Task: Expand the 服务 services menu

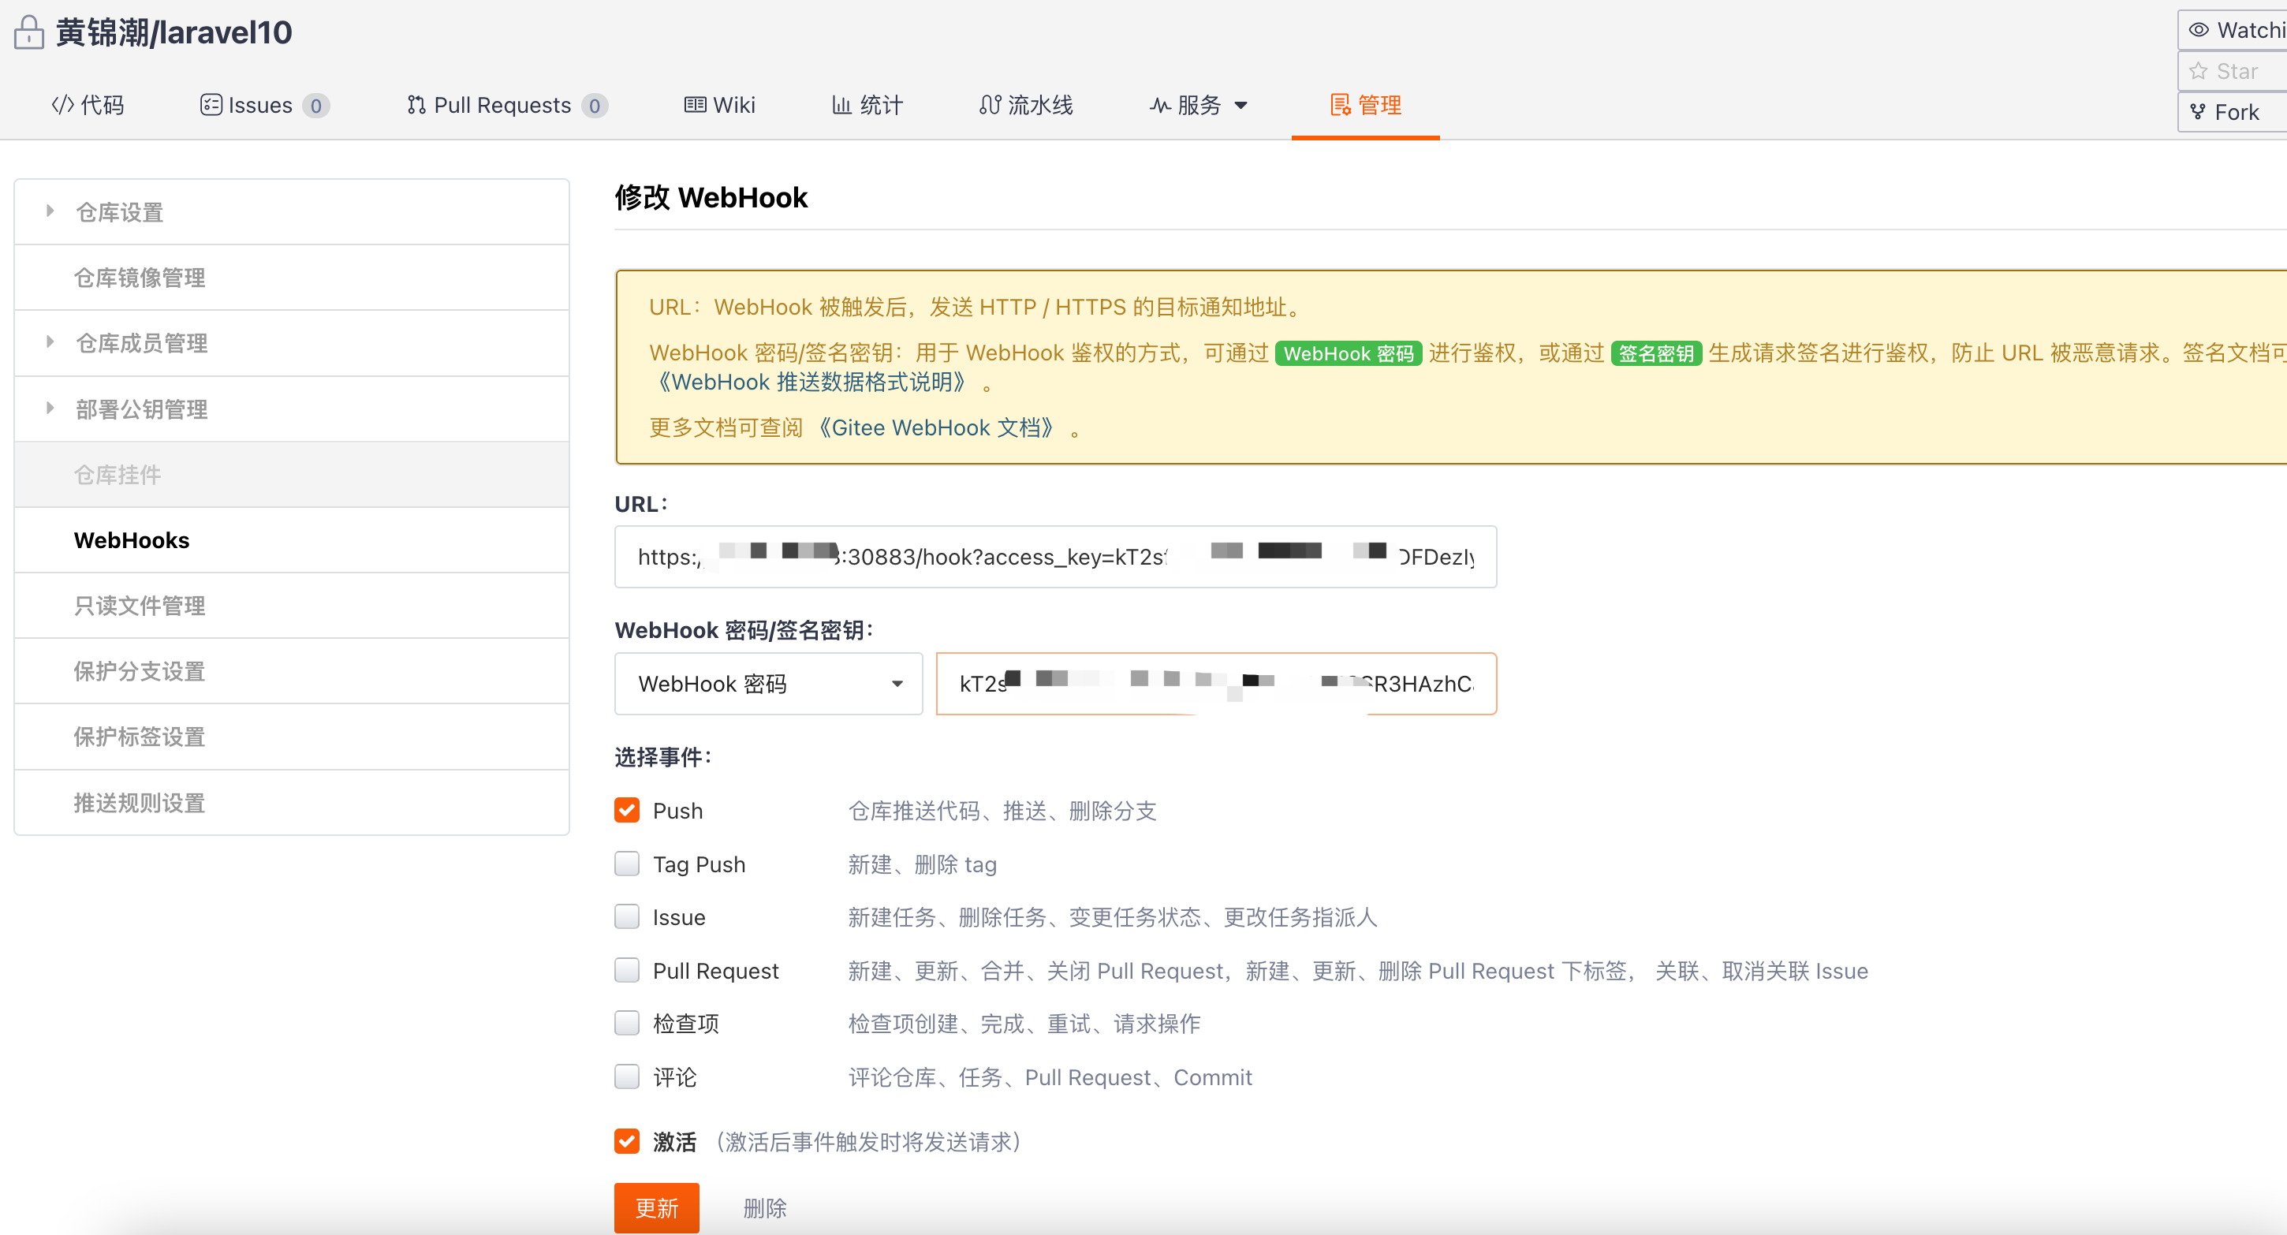Action: coord(1199,105)
